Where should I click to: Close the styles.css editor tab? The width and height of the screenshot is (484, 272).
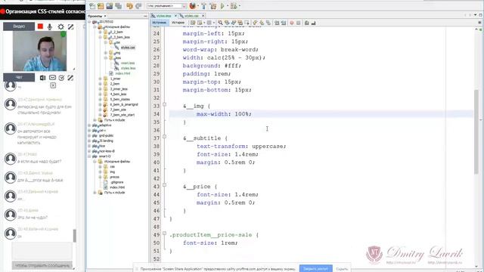point(203,16)
